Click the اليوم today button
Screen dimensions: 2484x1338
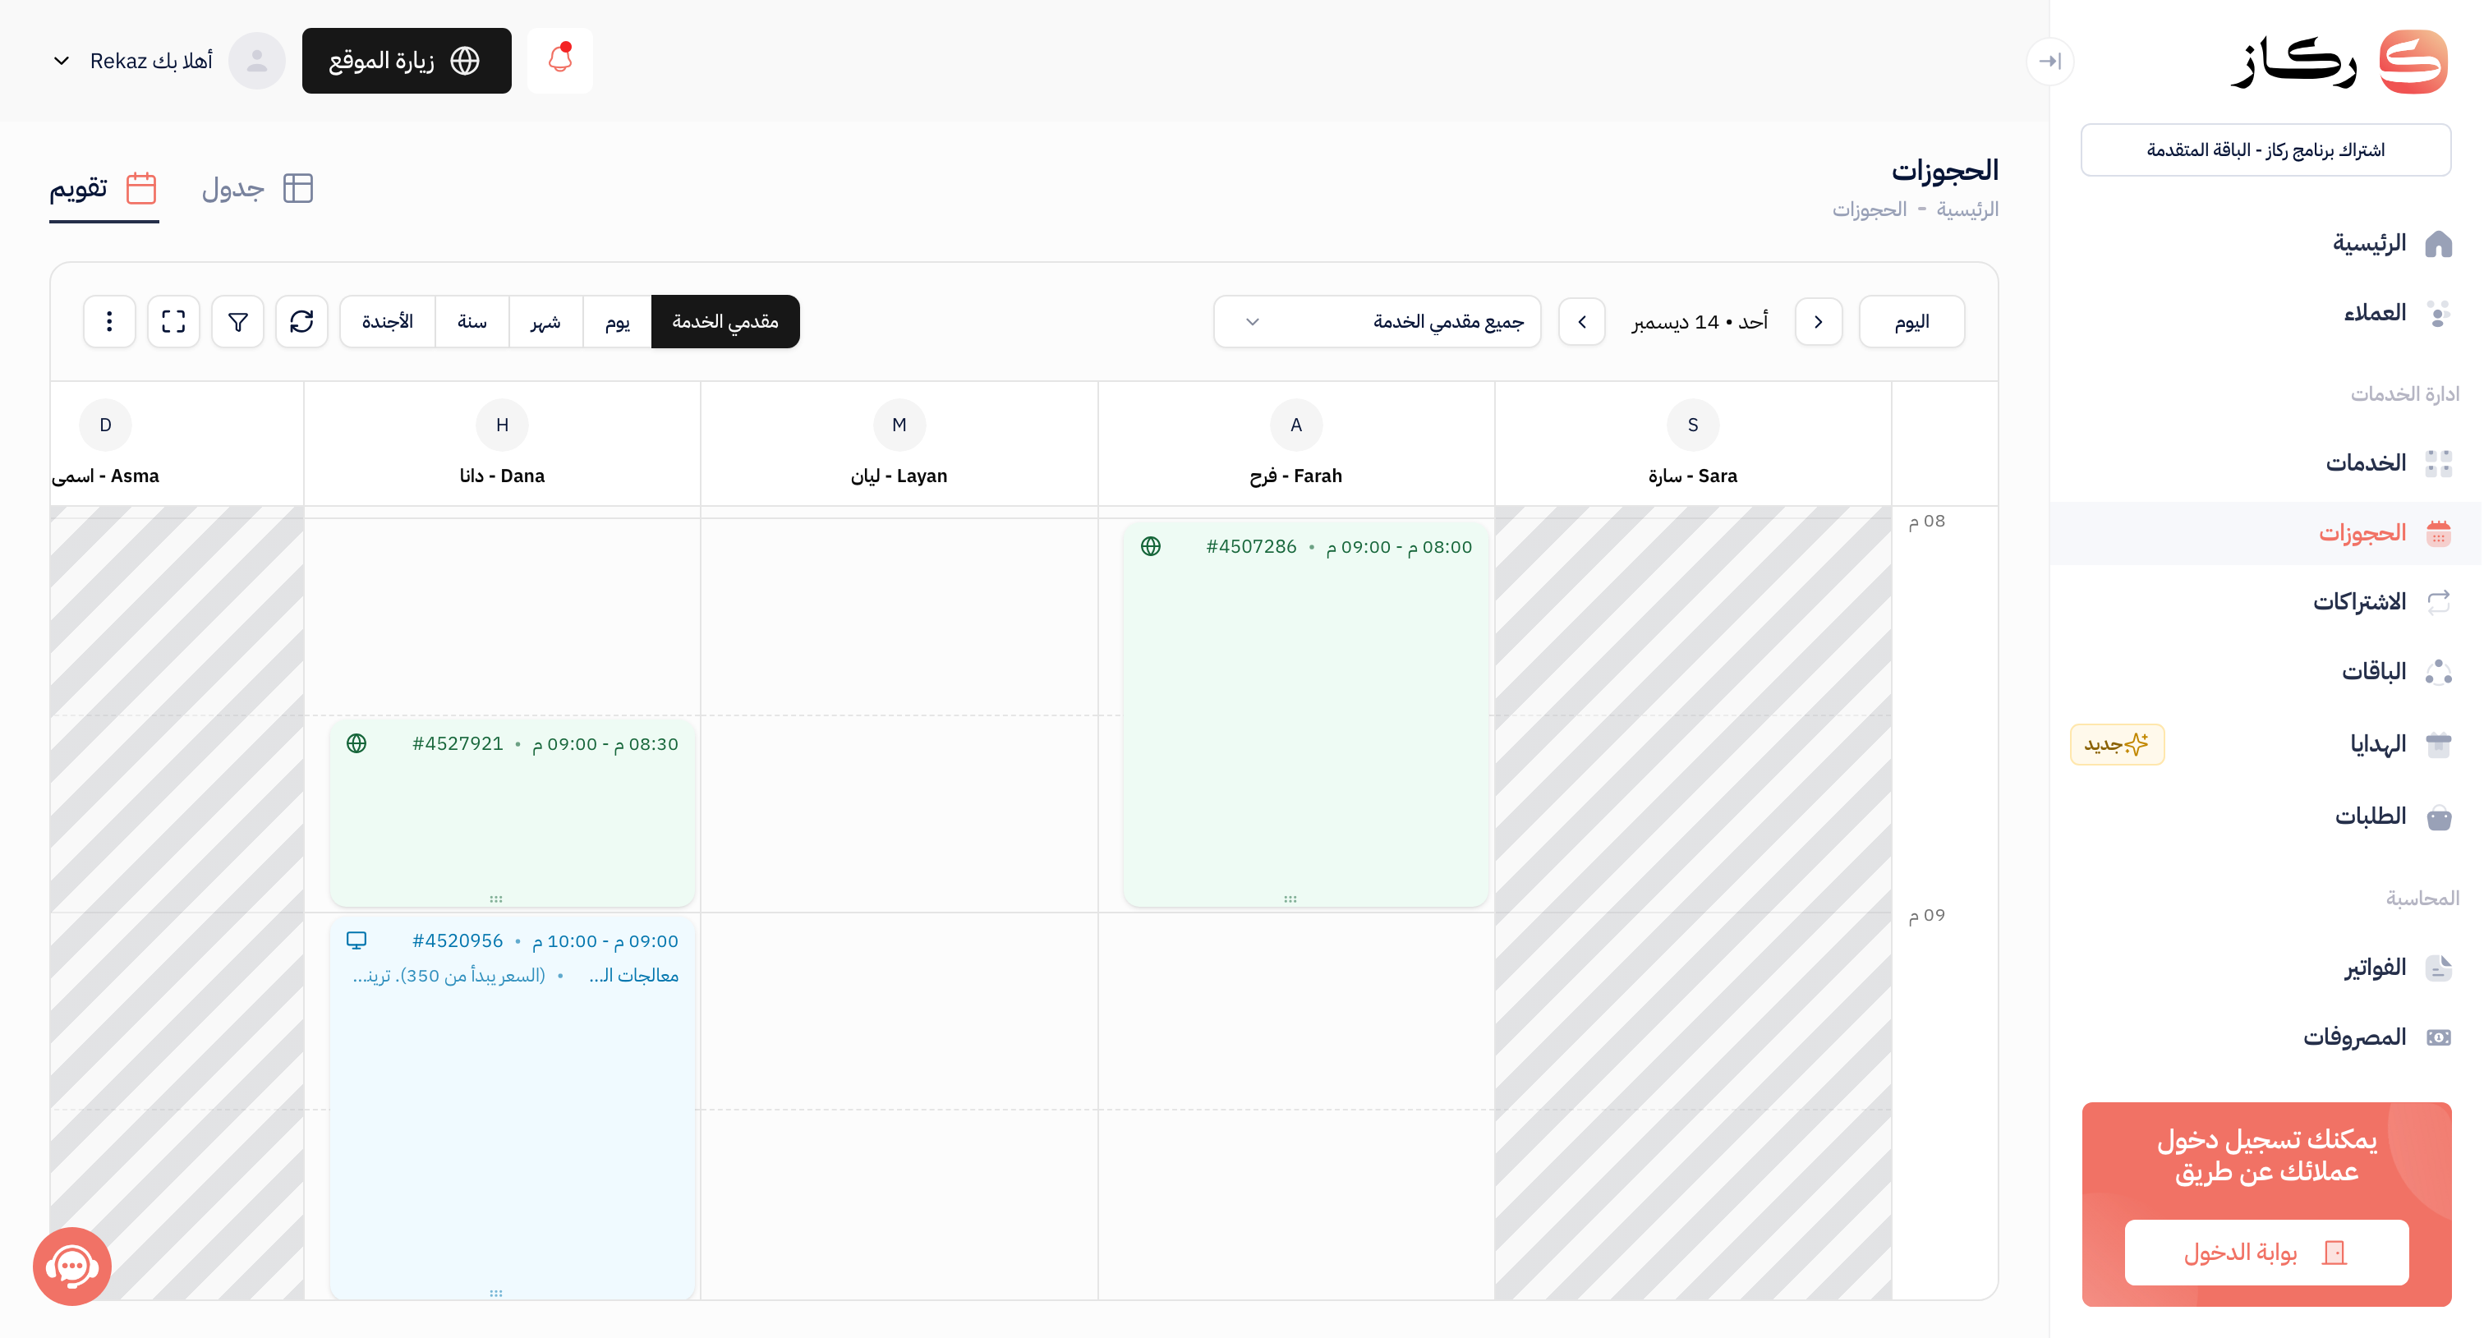tap(1911, 321)
